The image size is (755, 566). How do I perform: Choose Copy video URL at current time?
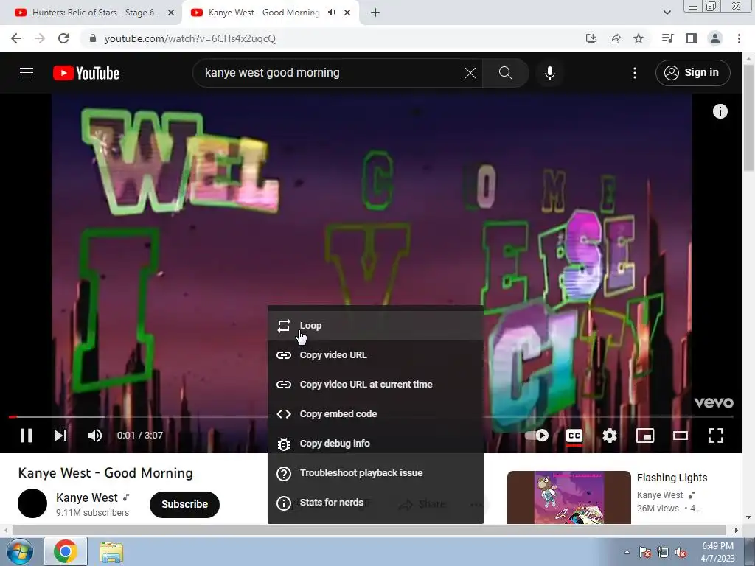pyautogui.click(x=375, y=385)
